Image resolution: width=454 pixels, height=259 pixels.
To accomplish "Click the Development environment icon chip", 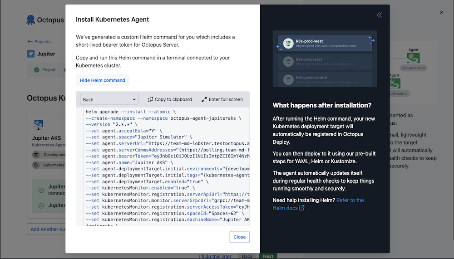I will 36,155.
